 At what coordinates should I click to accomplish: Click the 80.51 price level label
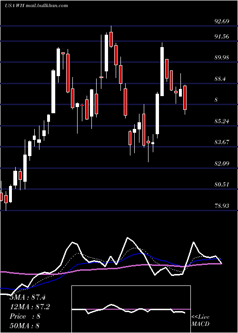click(222, 185)
